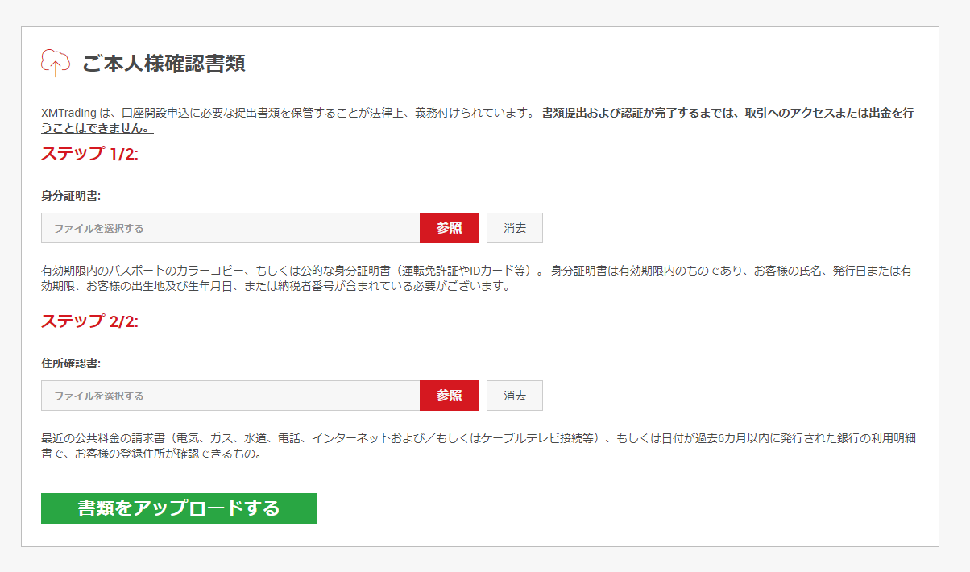Click the ステップ 2/2 heading
Image resolution: width=970 pixels, height=572 pixels.
click(x=89, y=321)
